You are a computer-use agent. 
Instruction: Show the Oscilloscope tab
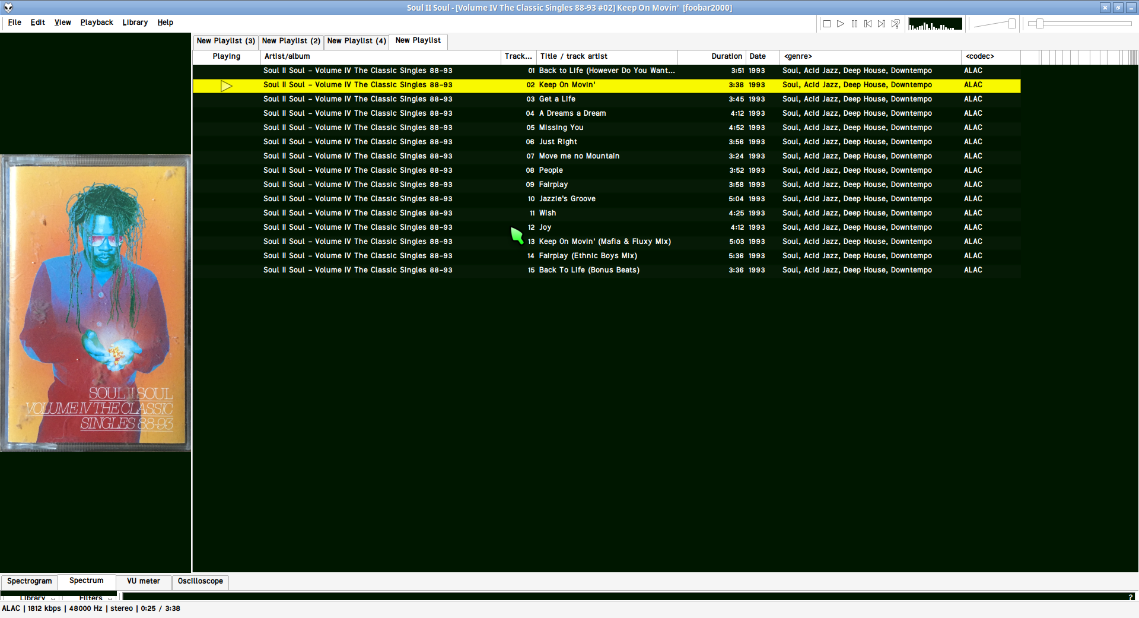201,581
